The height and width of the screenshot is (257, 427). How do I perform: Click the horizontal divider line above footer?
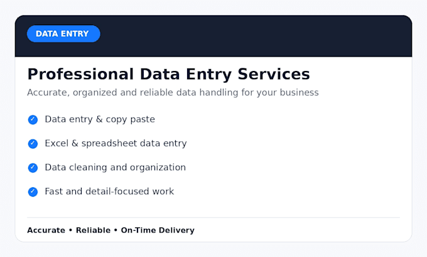click(213, 217)
